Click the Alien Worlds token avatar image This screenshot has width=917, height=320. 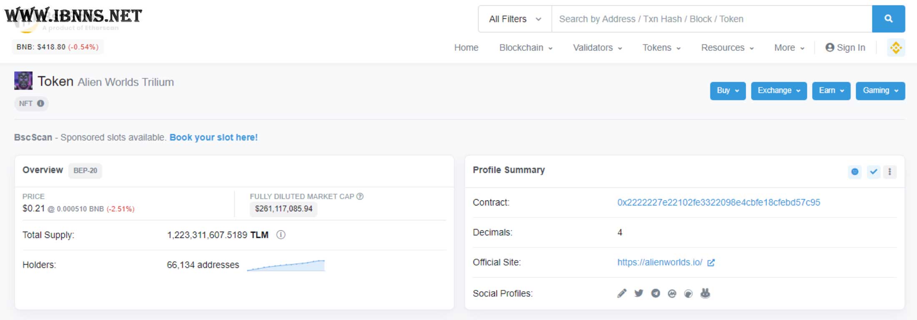click(23, 80)
